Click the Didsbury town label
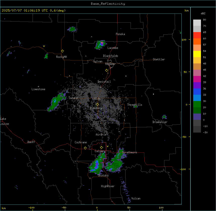The height and width of the screenshot is (211, 216). [x=96, y=108]
